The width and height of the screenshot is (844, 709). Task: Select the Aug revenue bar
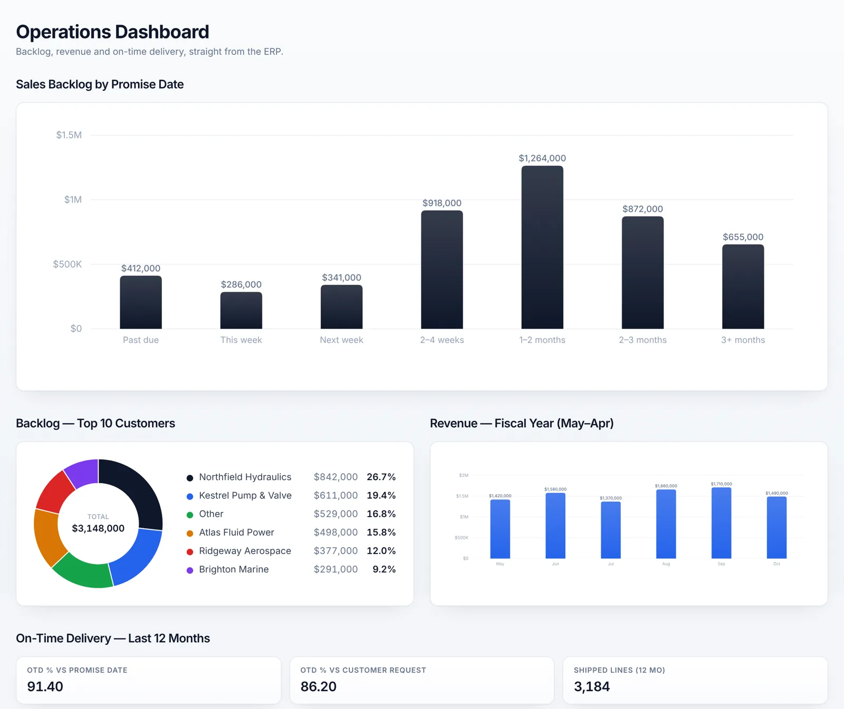666,524
